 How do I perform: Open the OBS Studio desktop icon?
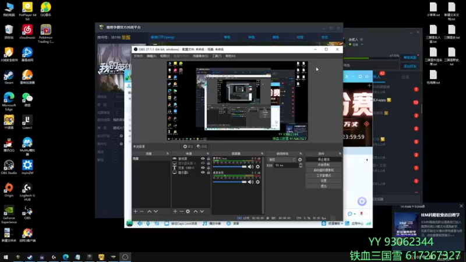9,167
